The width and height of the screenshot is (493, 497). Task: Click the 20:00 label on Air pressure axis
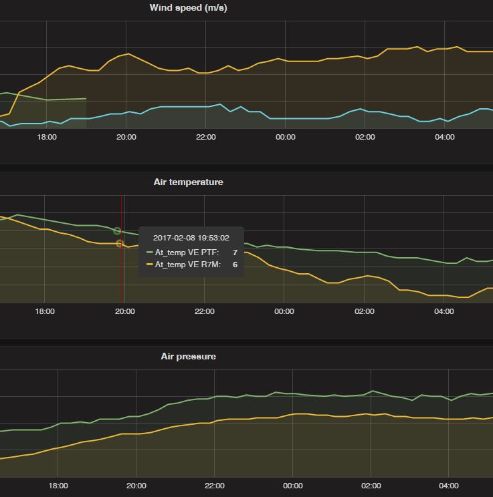coord(136,486)
